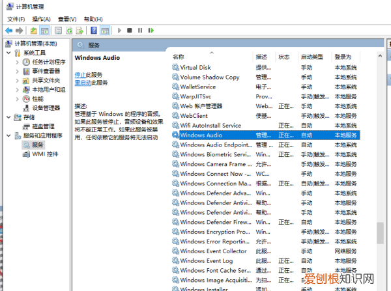Click the search icon in the 服务 header

81,46
